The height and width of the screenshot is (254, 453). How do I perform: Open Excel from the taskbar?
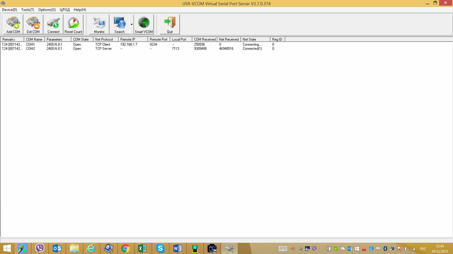(x=142, y=248)
